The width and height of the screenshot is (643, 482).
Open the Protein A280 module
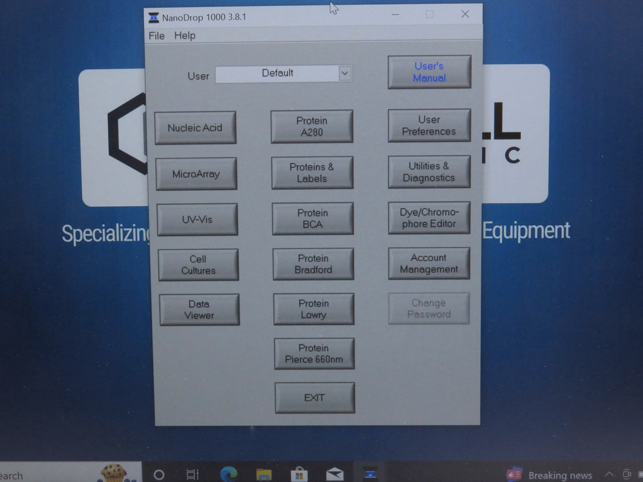pos(312,126)
